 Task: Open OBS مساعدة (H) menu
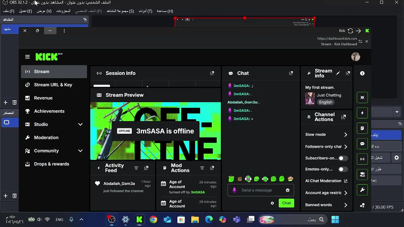click(x=165, y=11)
